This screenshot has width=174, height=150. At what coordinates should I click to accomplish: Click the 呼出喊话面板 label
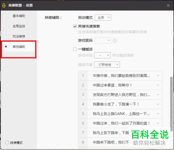pyautogui.click(x=123, y=55)
